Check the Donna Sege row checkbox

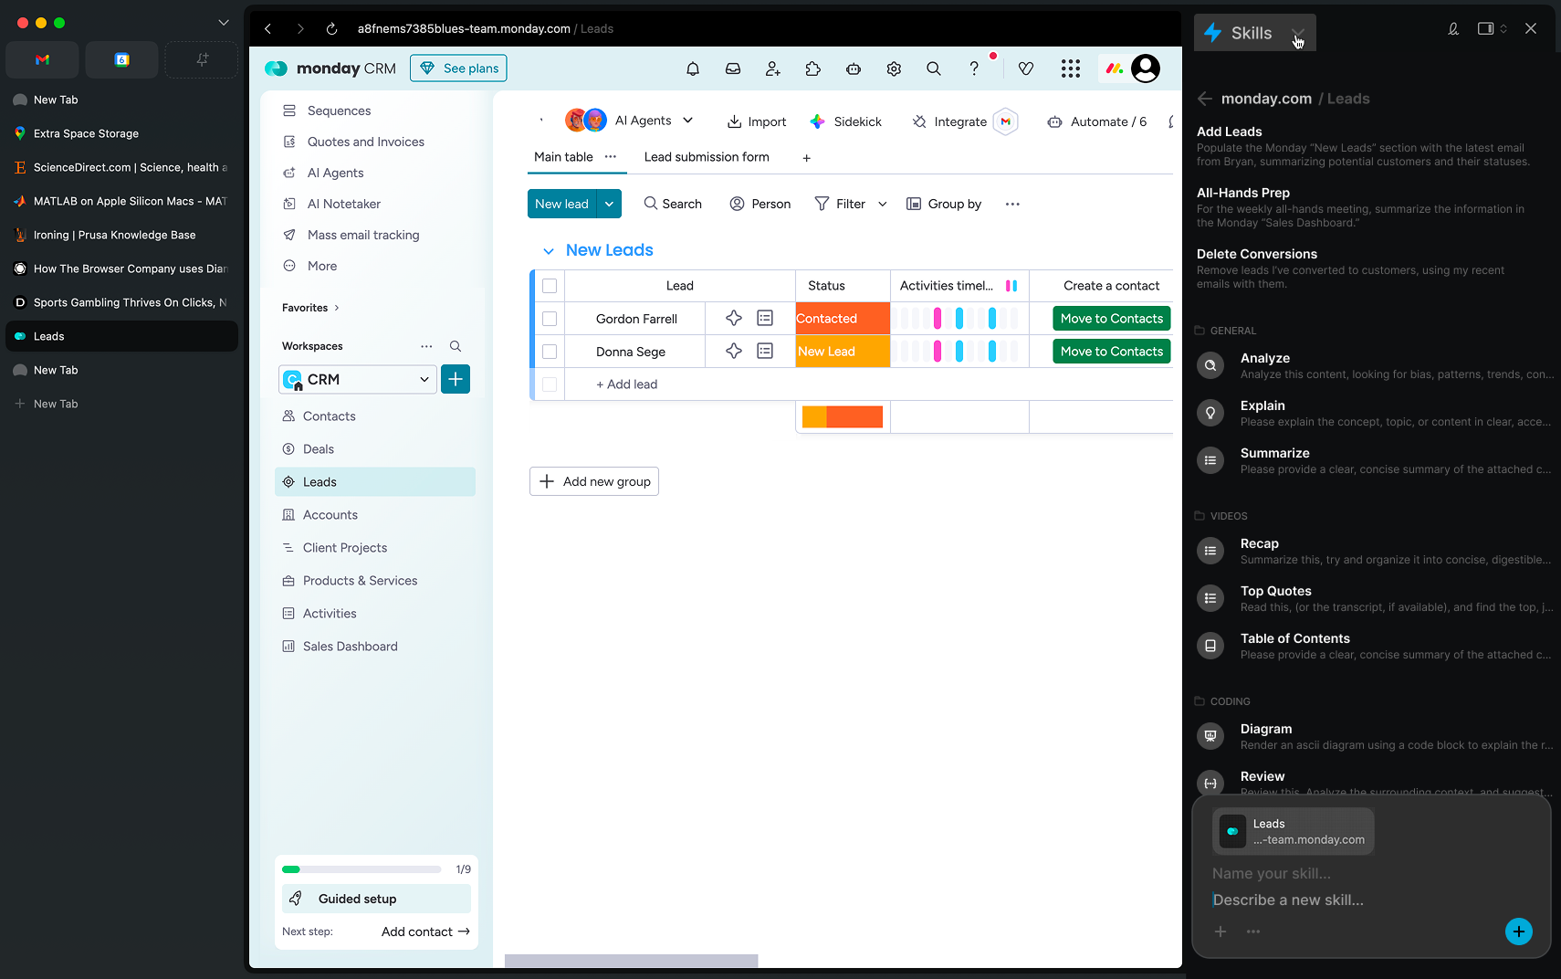pos(550,352)
